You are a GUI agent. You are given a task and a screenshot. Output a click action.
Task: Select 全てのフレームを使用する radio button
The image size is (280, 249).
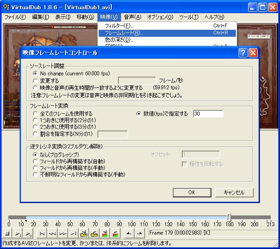pyautogui.click(x=62, y=114)
